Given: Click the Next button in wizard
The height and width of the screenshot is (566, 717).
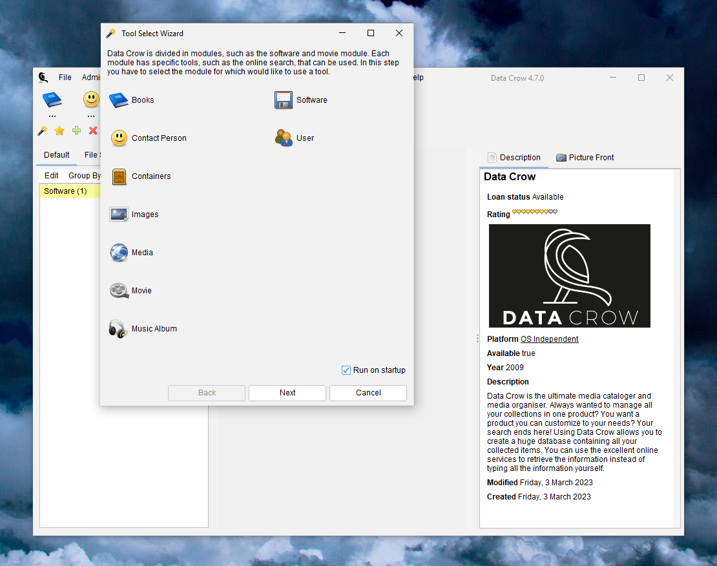Looking at the screenshot, I should (x=287, y=393).
